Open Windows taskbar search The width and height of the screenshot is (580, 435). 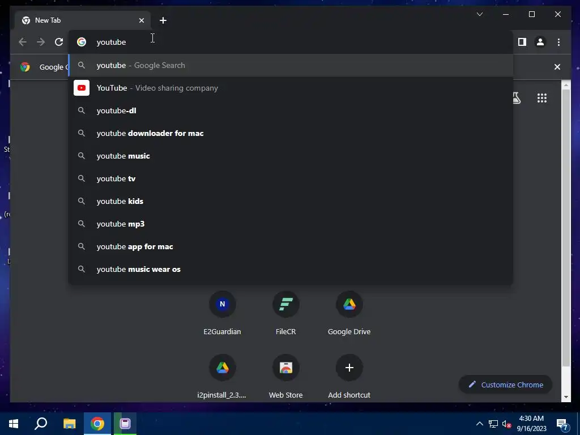click(x=41, y=424)
